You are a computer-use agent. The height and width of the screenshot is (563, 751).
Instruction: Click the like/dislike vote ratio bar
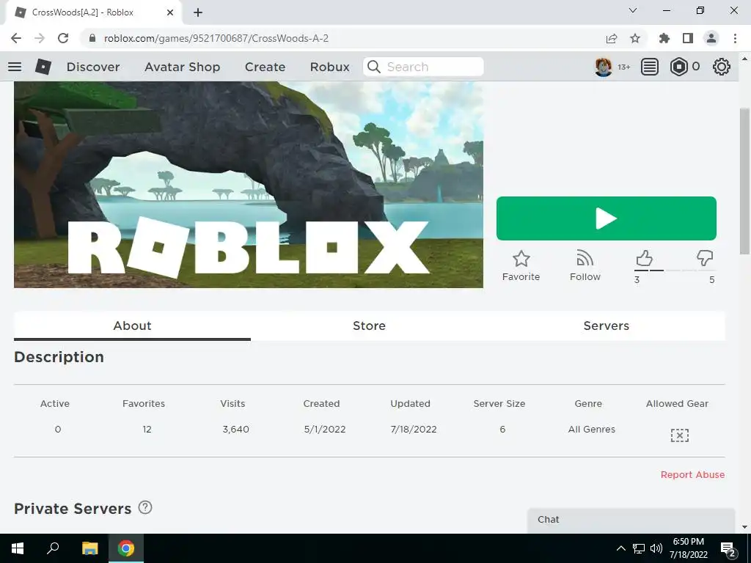coord(675,271)
